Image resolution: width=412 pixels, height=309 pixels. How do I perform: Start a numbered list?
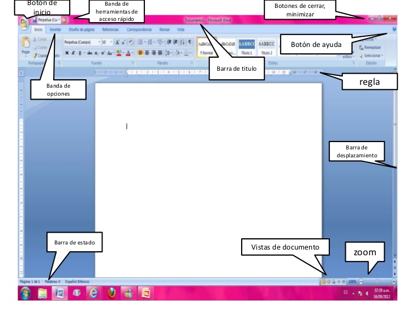coord(151,42)
